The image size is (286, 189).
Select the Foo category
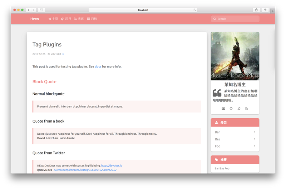tap(235, 146)
